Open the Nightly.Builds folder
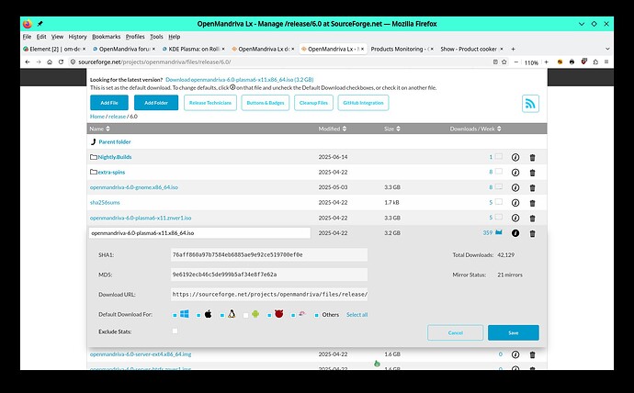634x393 pixels. coord(115,157)
